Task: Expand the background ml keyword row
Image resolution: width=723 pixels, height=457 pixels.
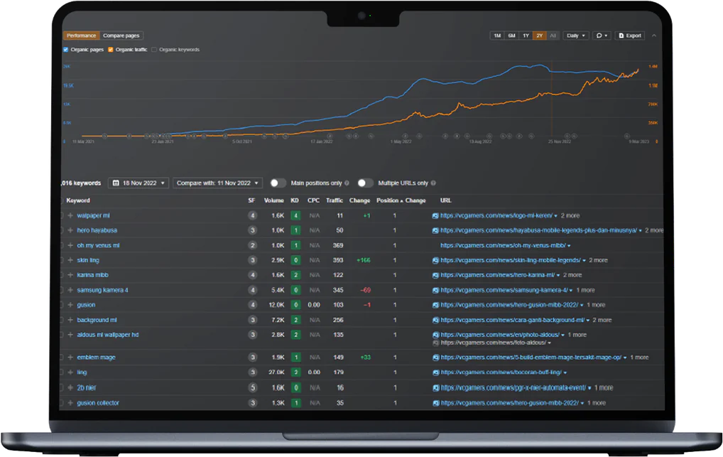Action: pos(70,320)
